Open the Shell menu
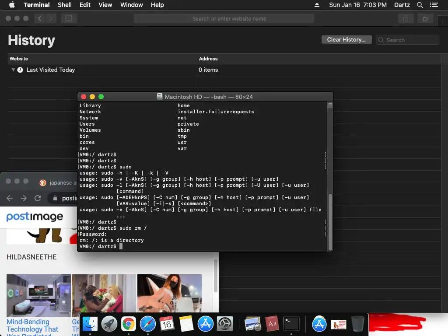The width and height of the screenshot is (448, 336). (65, 5)
